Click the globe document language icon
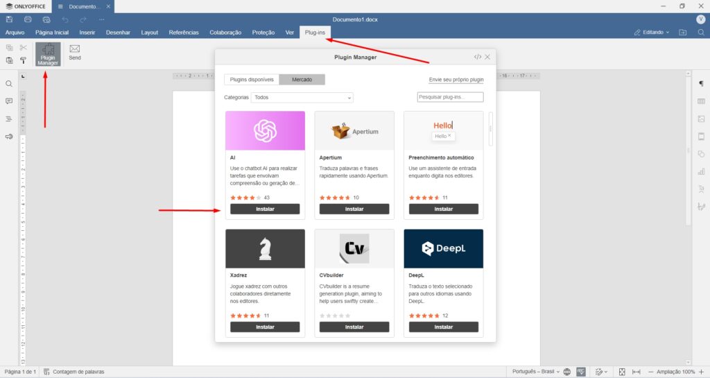This screenshot has width=710, height=378. click(567, 372)
